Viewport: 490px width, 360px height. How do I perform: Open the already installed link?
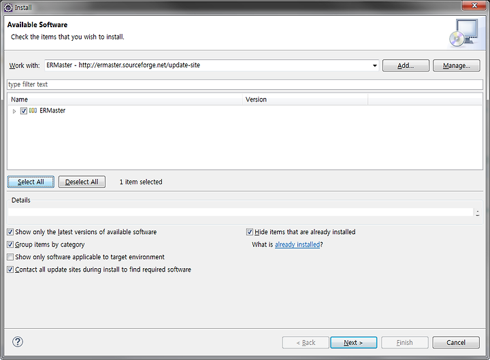pos(297,245)
